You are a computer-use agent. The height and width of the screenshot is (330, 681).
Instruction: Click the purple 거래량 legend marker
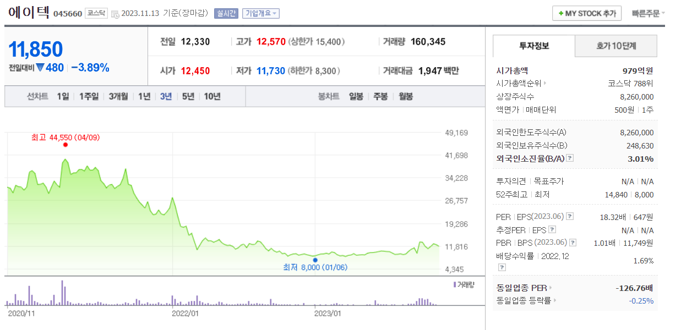tap(454, 284)
